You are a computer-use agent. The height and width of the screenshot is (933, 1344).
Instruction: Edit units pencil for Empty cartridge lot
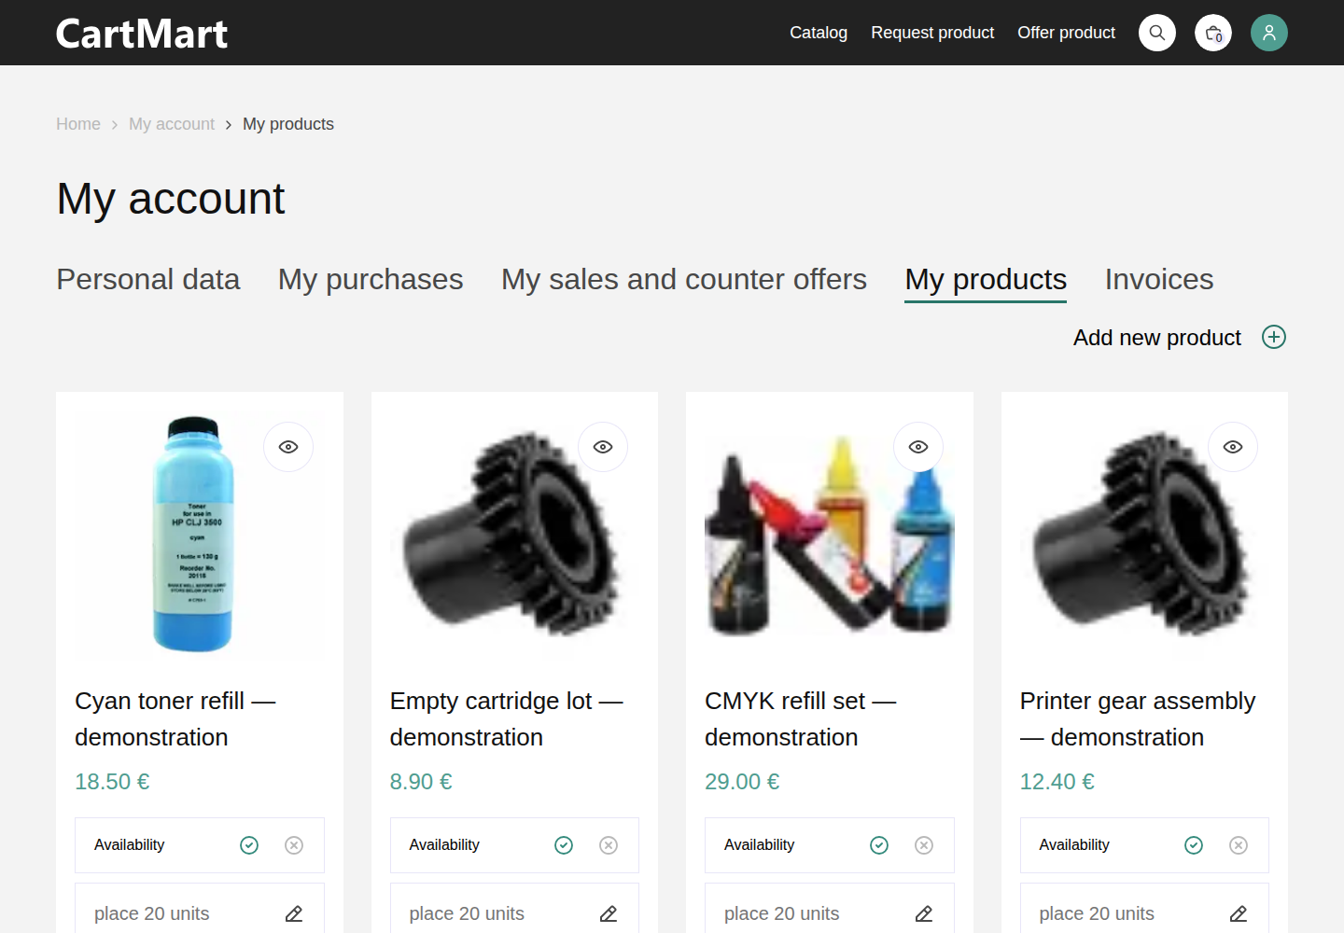click(x=609, y=913)
